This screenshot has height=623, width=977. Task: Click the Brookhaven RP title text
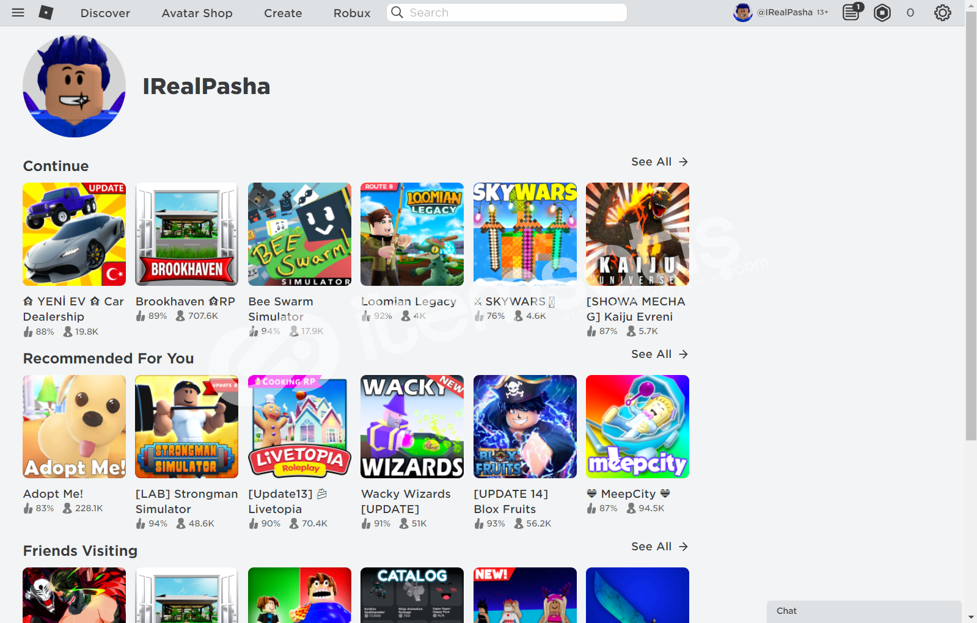pyautogui.click(x=185, y=301)
